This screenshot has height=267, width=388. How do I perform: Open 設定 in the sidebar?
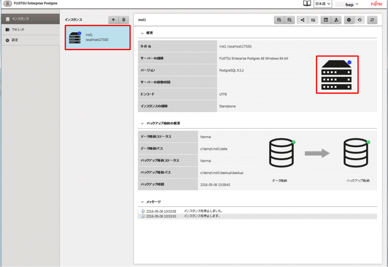[31, 40]
